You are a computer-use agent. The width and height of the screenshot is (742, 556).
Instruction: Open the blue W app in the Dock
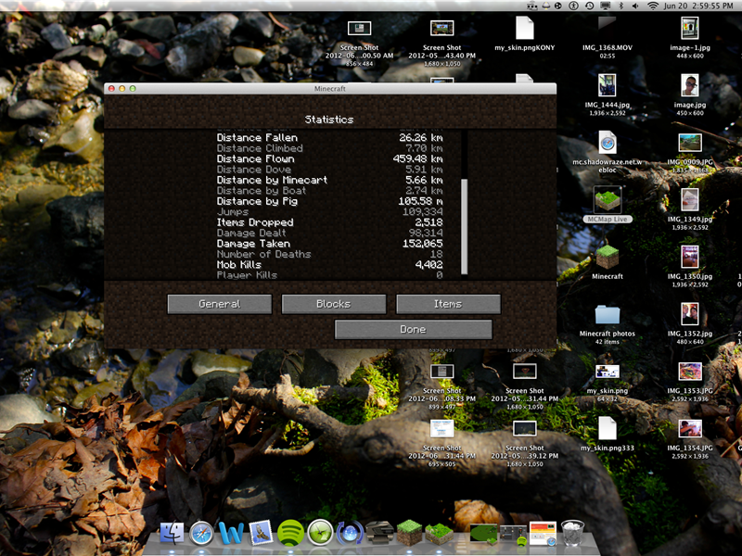pos(231,533)
